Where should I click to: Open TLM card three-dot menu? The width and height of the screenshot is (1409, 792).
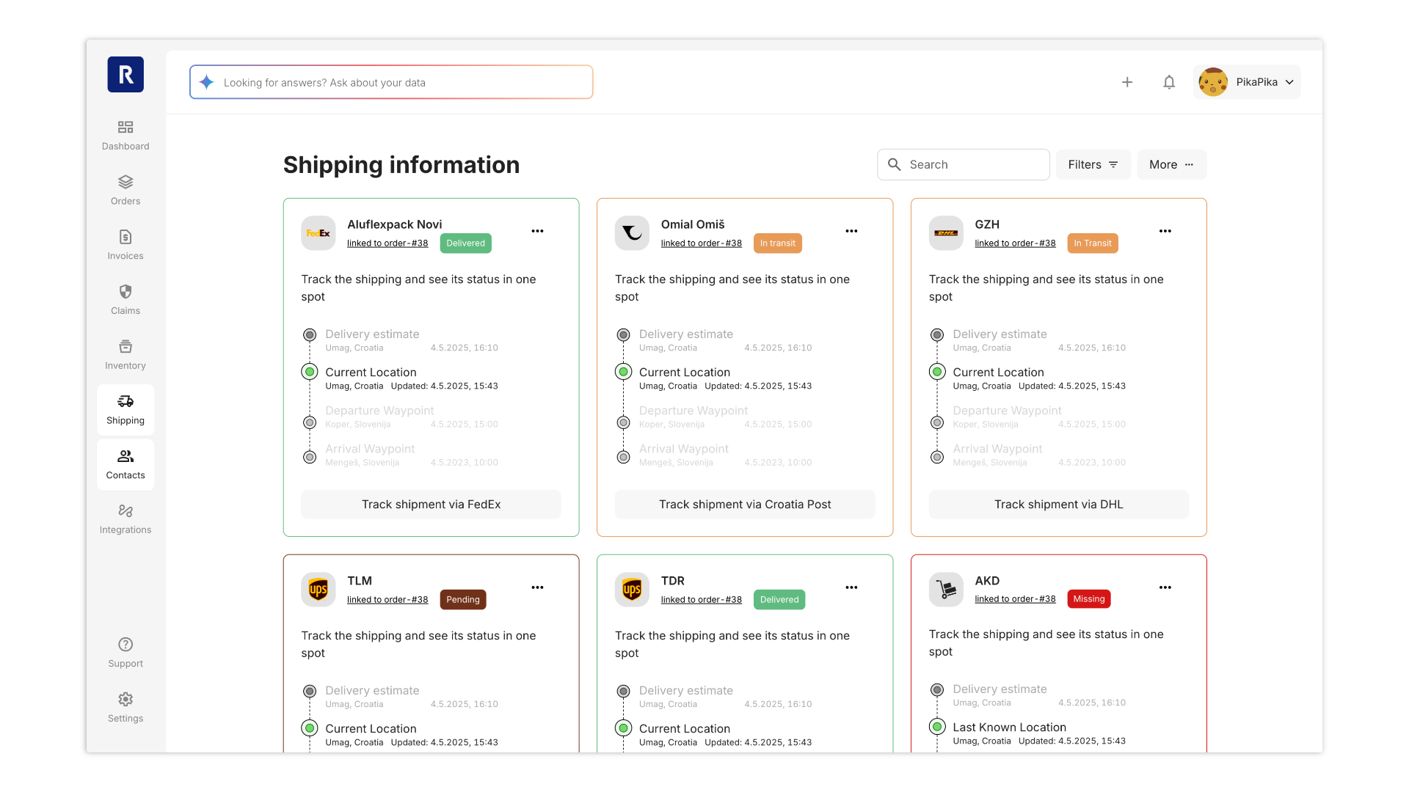click(x=537, y=587)
